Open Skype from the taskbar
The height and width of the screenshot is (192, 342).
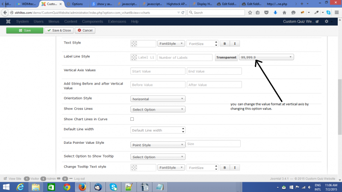[x=113, y=186]
